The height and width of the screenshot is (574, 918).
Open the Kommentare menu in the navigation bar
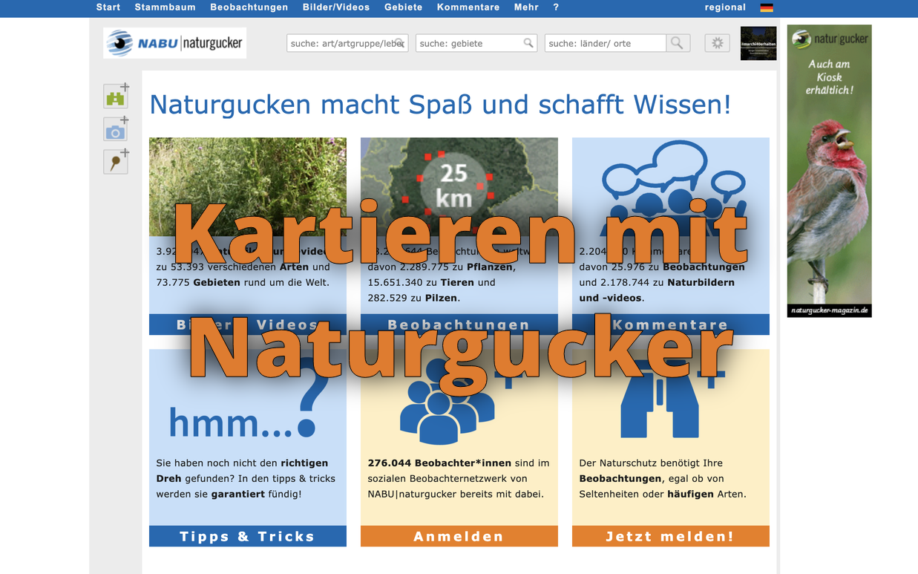click(x=468, y=7)
